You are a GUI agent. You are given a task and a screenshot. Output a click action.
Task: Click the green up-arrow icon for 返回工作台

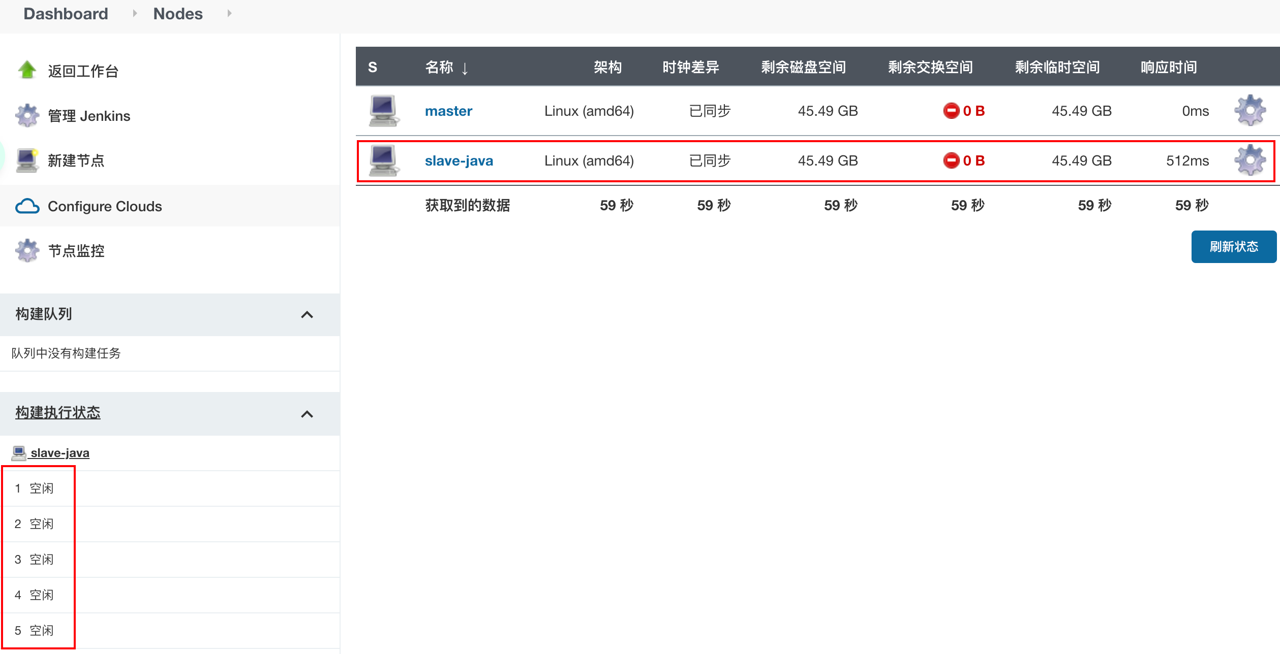[x=27, y=70]
